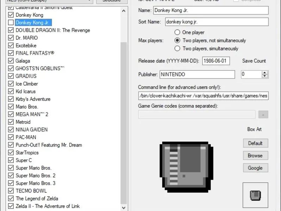Select Galaga game name in list

click(x=23, y=61)
